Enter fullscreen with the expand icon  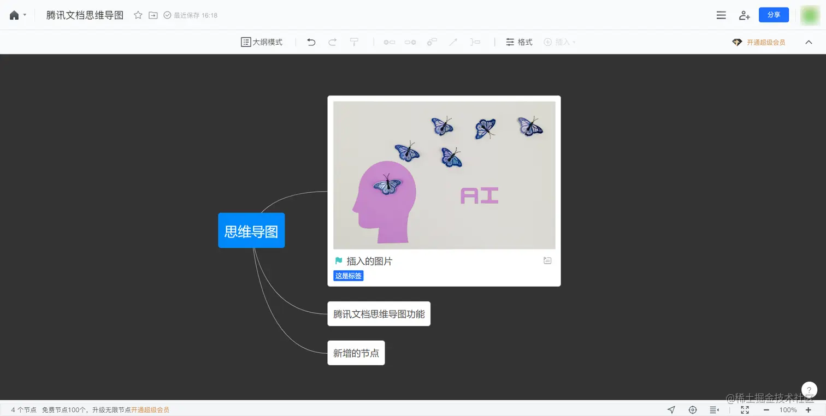[745, 410]
